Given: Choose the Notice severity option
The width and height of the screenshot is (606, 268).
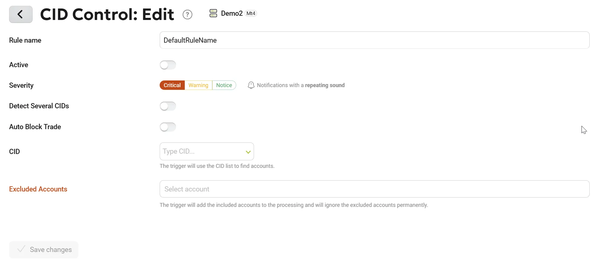Looking at the screenshot, I should [224, 85].
